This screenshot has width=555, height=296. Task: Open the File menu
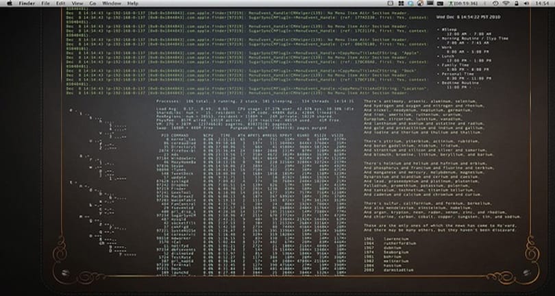(x=45, y=3)
